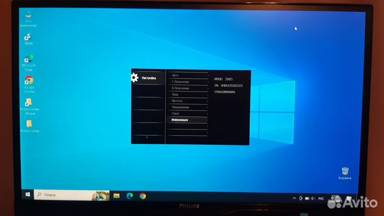Open the taskbar clock and date
This screenshot has height=216, width=384.
[x=335, y=198]
